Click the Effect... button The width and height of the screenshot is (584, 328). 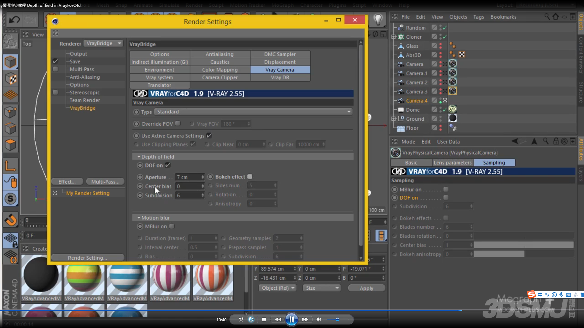pyautogui.click(x=67, y=182)
